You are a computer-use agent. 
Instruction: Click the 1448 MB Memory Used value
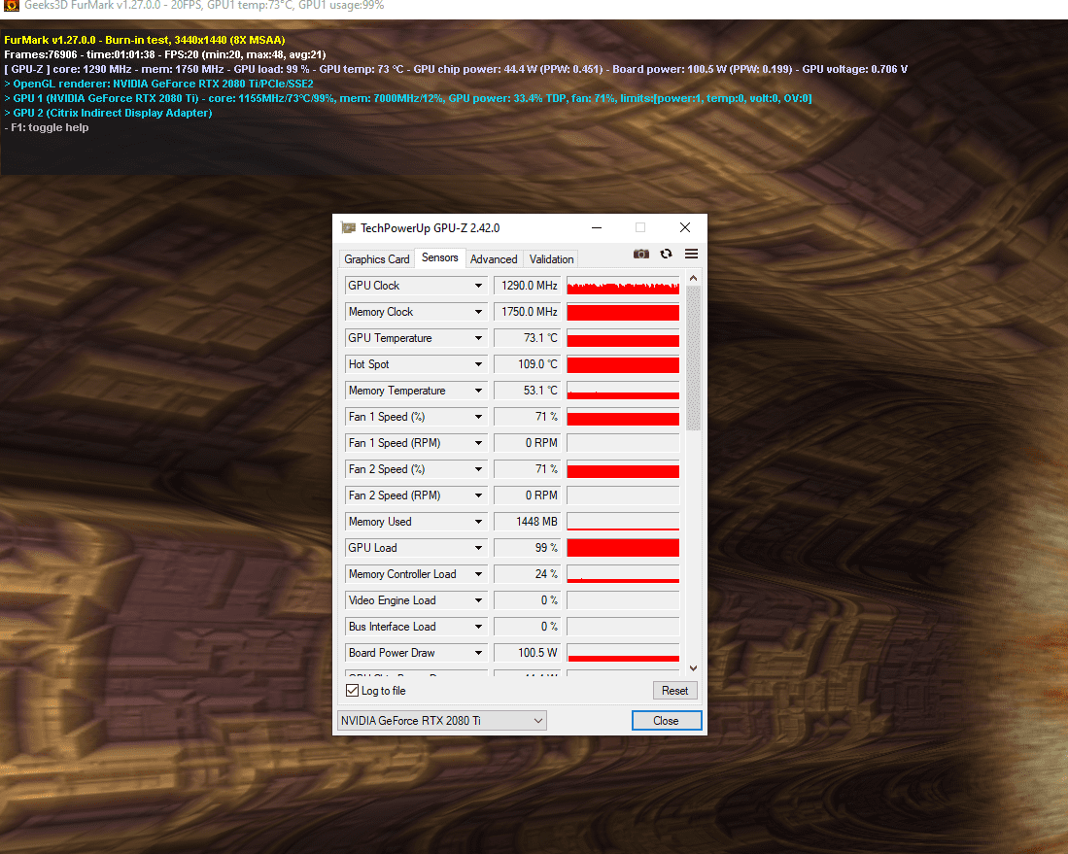pos(527,522)
